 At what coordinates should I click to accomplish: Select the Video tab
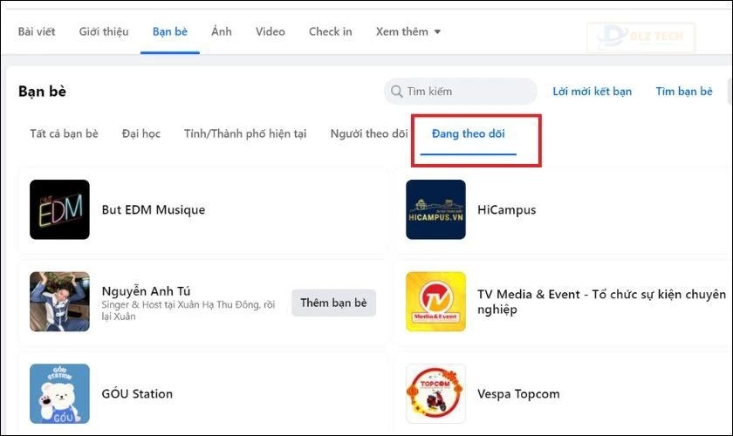[271, 31]
